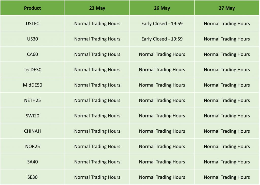Click USTEC 23 May Normal Trading Hours
The height and width of the screenshot is (185, 260).
(97, 24)
